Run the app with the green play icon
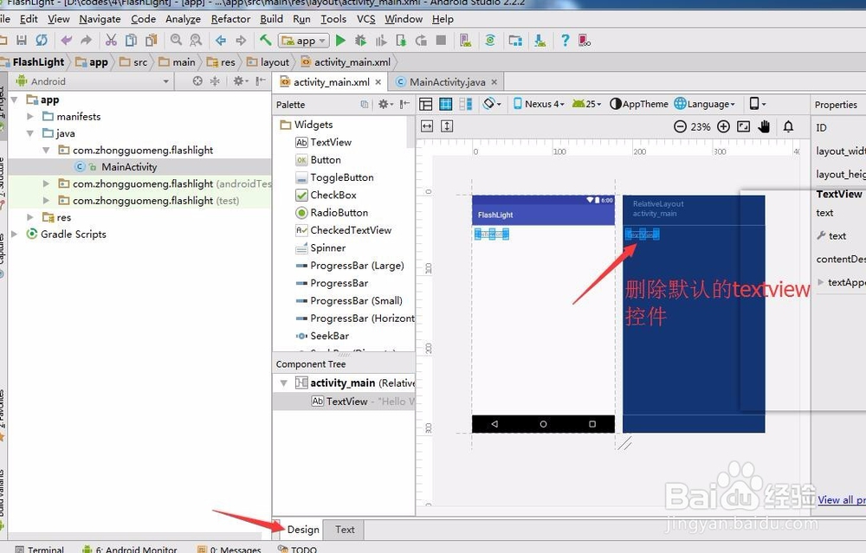 [339, 40]
